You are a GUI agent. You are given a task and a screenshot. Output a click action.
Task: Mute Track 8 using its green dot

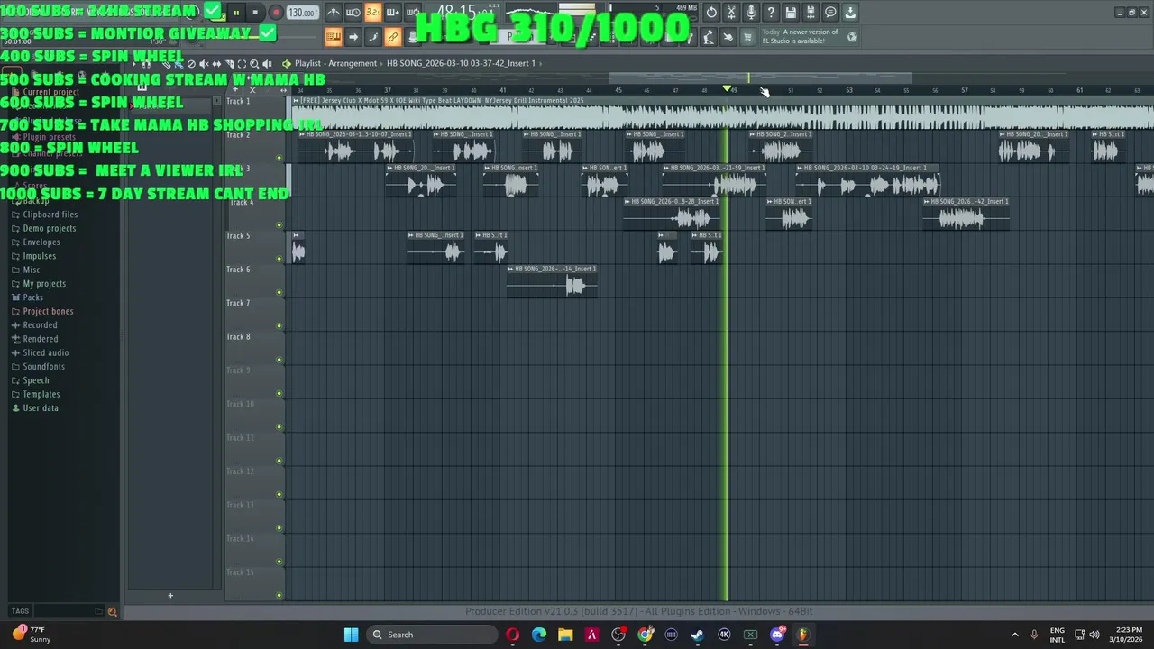click(x=279, y=360)
